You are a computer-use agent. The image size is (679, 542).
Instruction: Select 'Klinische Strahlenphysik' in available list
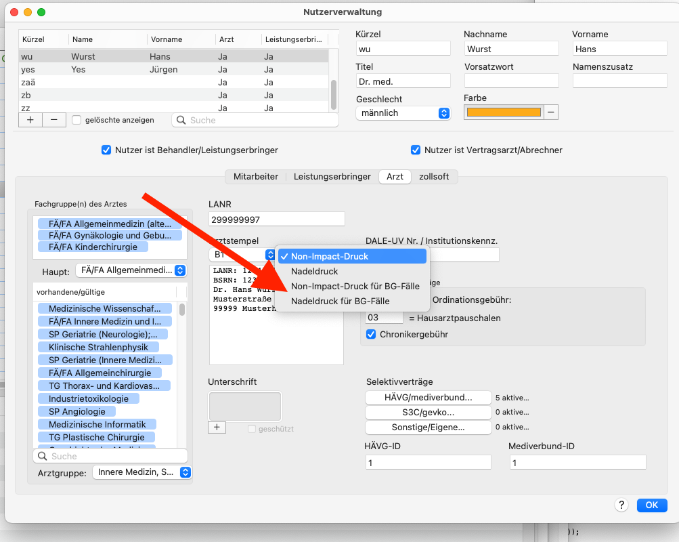(x=98, y=347)
